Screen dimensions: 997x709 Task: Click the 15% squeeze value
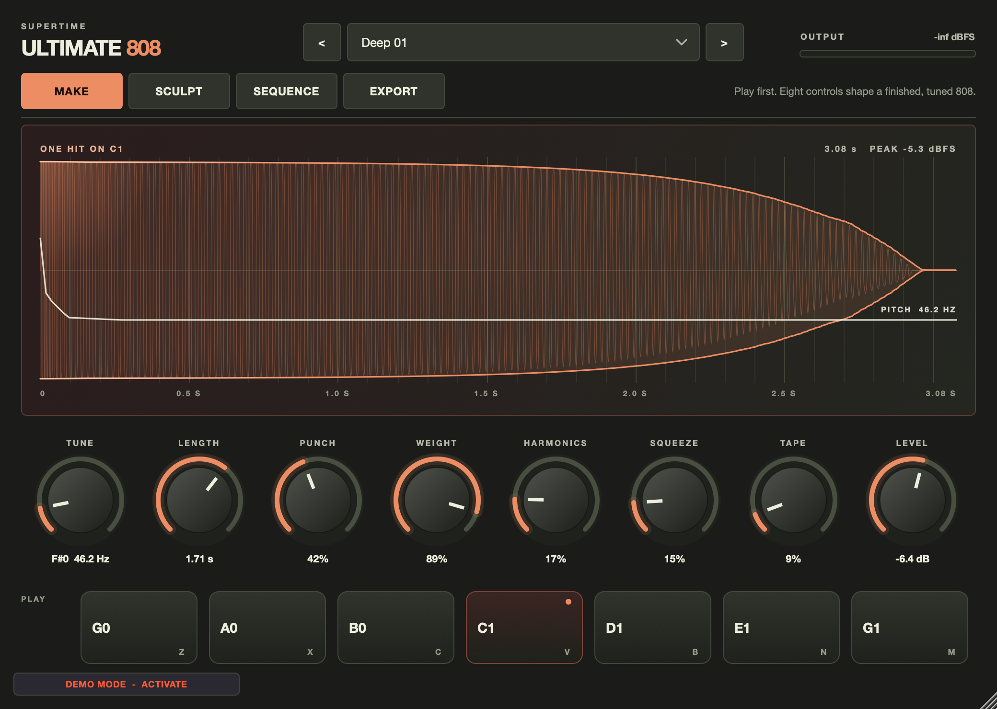(674, 559)
